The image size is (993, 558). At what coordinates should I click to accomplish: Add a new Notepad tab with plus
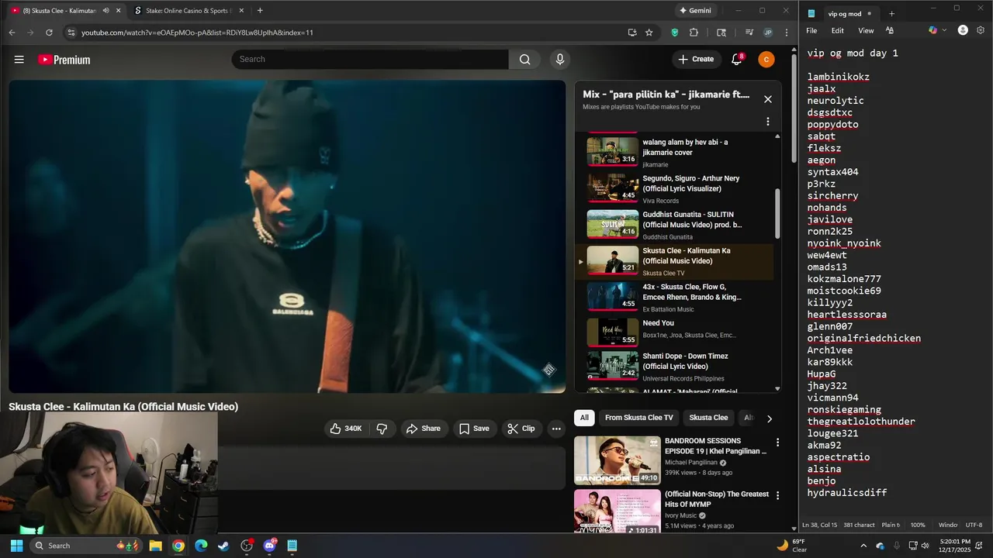tap(891, 14)
